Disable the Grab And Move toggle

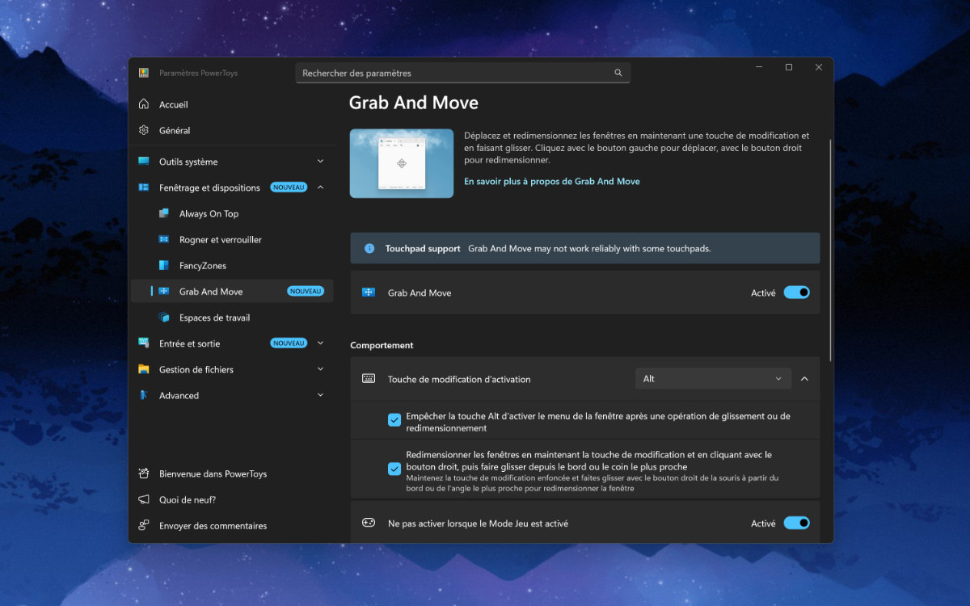(796, 292)
